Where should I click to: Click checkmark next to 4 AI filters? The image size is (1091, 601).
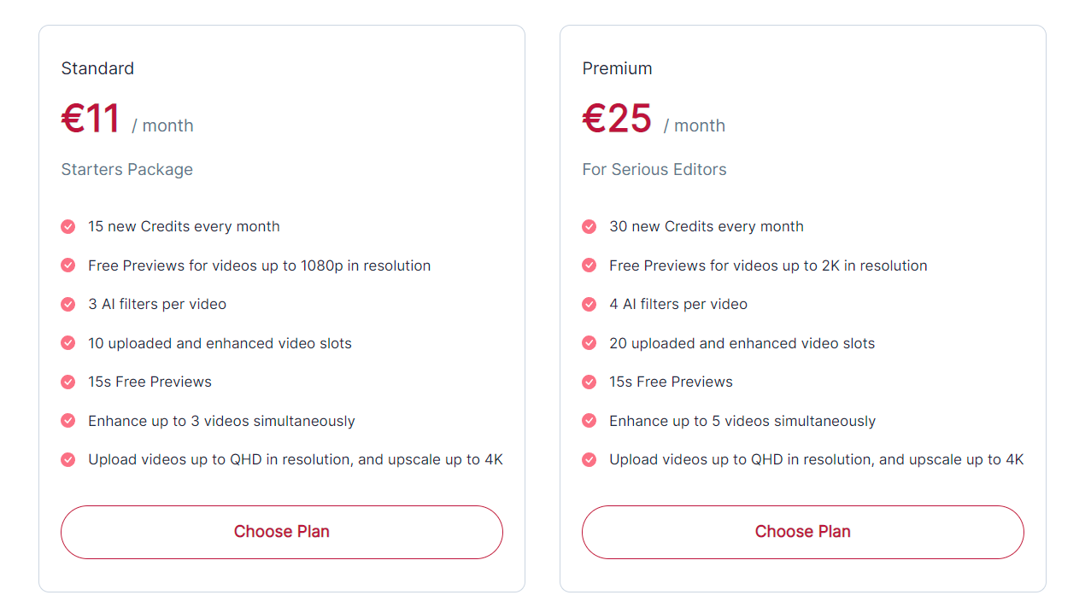pos(589,304)
